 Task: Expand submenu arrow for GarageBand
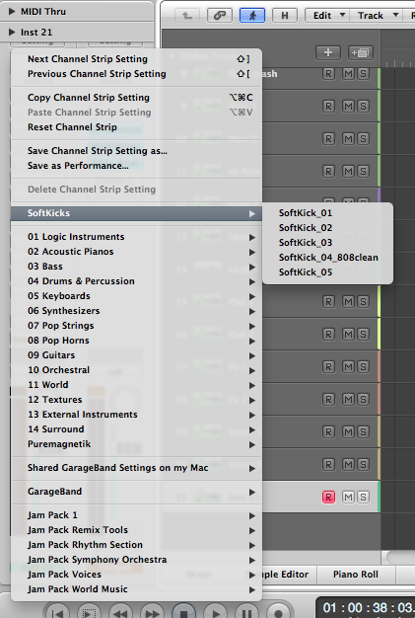coord(252,492)
